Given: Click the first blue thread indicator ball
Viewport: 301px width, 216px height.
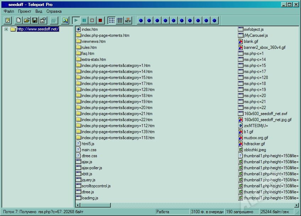Looking at the screenshot, I should (x=141, y=21).
